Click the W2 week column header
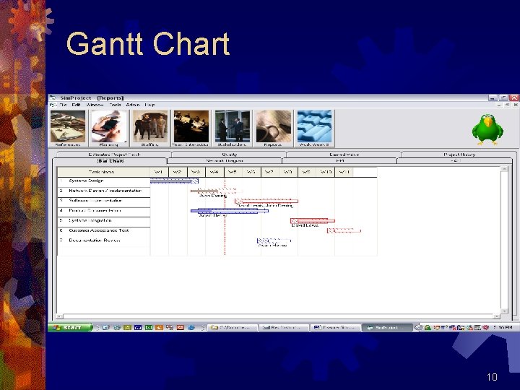520x390 pixels. [178, 172]
